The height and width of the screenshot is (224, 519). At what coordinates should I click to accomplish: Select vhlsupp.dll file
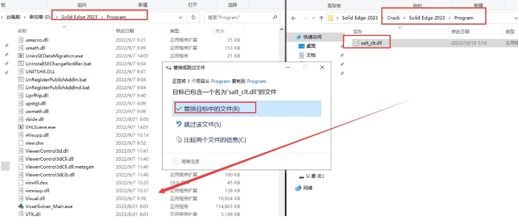click(37, 135)
